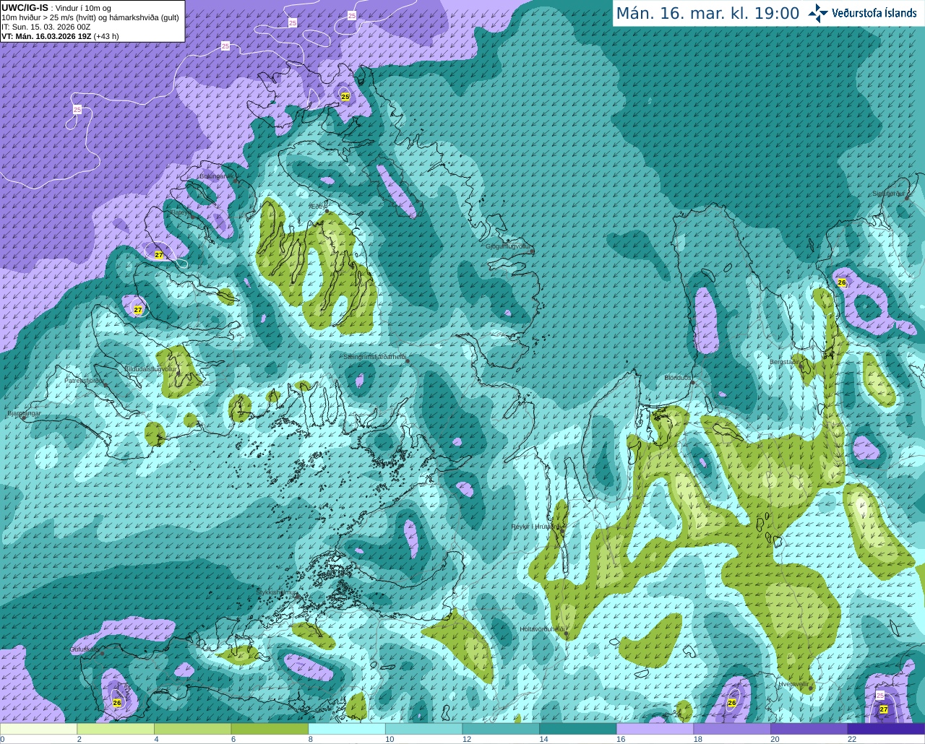
Task: Click the Stykkishólmur station label
Action: [x=277, y=592]
